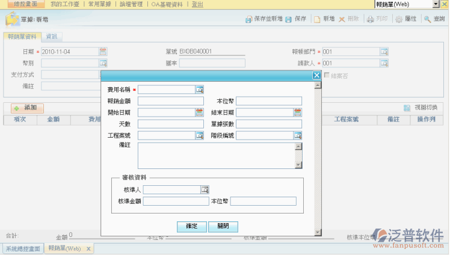Click the 查詢 magnifier icon

click(427, 19)
